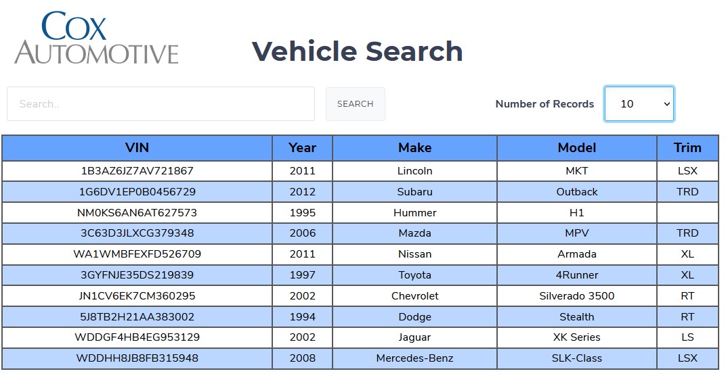The width and height of the screenshot is (726, 384).
Task: Click the Hummer make cell
Action: tap(415, 212)
